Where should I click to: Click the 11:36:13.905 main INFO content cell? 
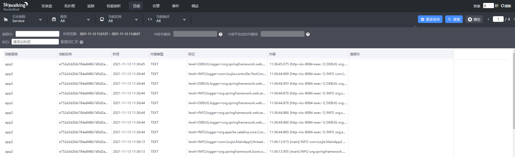pos(308,152)
